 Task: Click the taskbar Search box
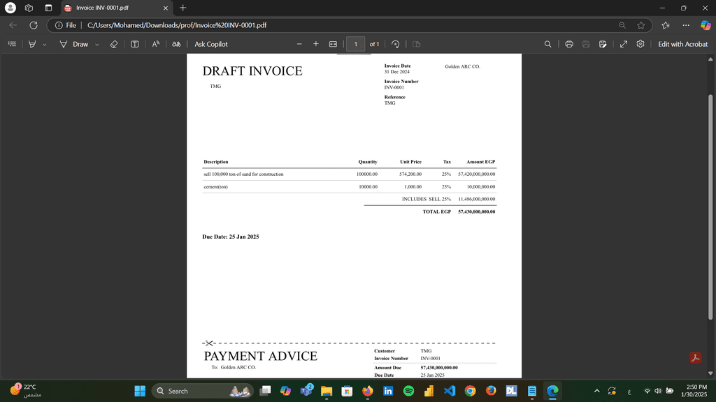coord(202,391)
